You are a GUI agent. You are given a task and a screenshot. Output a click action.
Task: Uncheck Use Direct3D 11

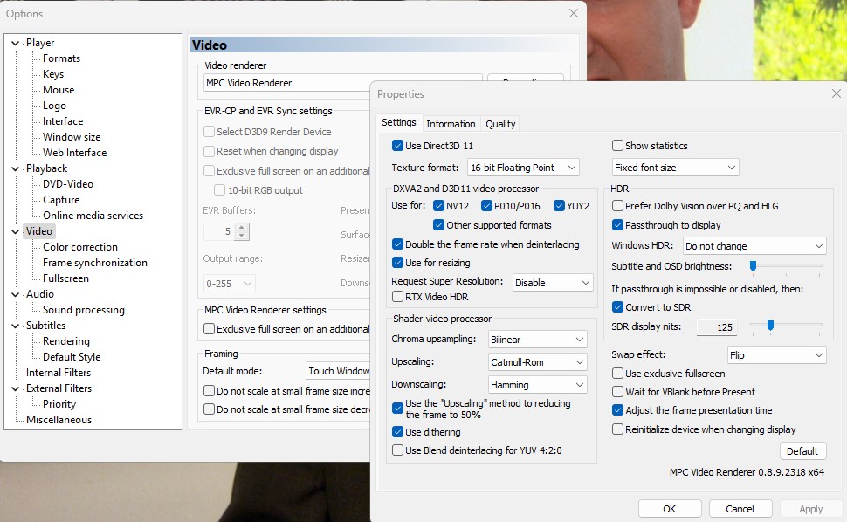click(398, 146)
